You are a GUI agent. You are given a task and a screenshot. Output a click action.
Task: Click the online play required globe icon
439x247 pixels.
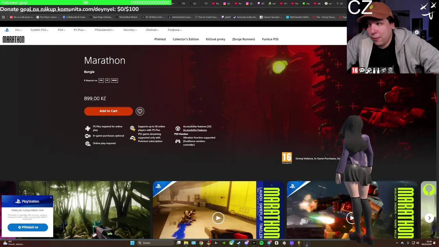(87, 143)
